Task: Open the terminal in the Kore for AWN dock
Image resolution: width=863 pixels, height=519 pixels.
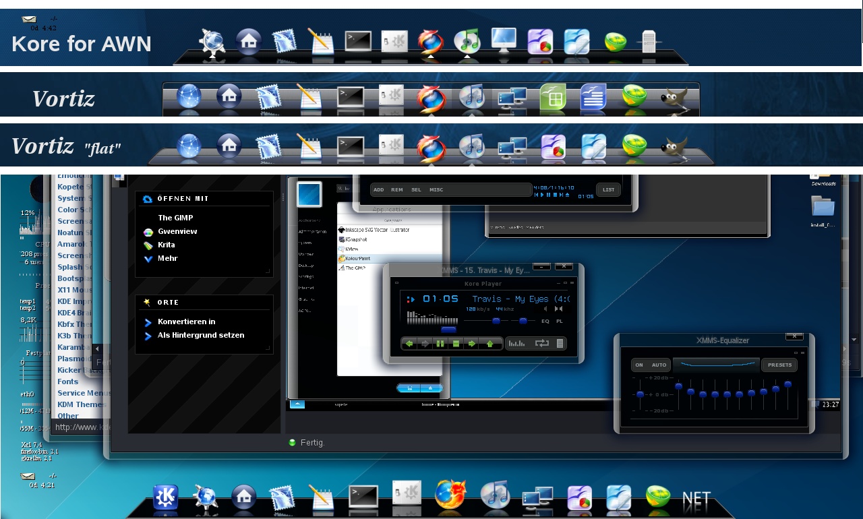Action: [x=358, y=42]
